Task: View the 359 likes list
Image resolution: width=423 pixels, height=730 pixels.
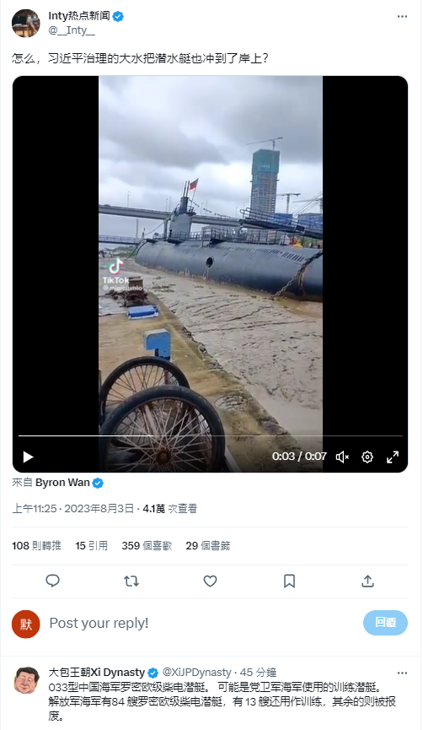Action: pos(147,546)
